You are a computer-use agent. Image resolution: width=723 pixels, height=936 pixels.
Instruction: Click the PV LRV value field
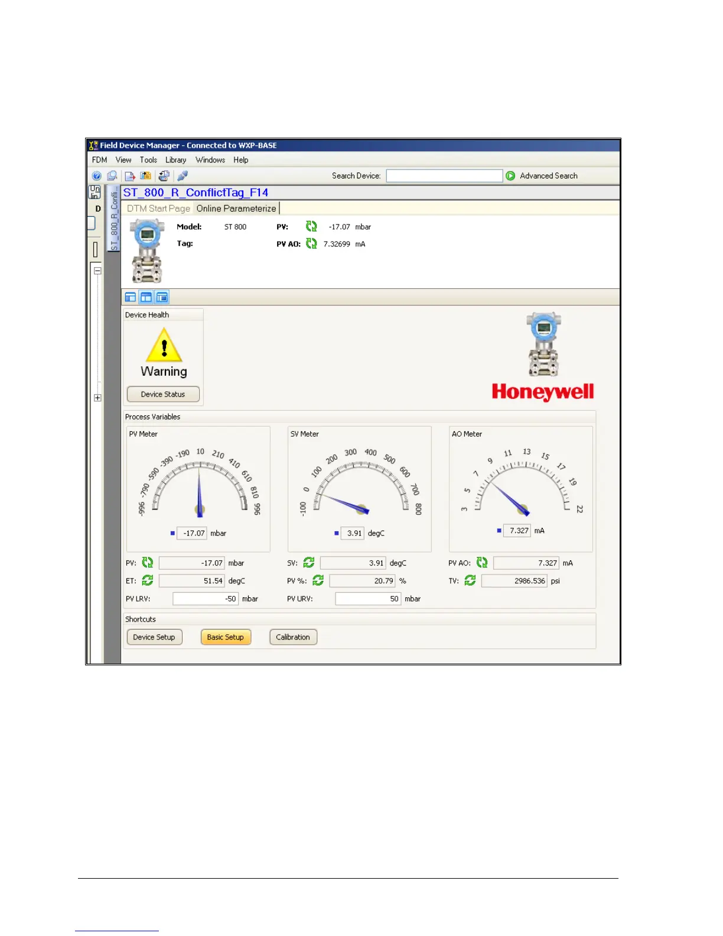[206, 599]
